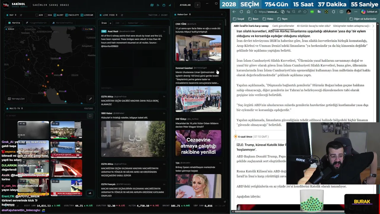Select the Haberler tab in live feed

click(133, 23)
